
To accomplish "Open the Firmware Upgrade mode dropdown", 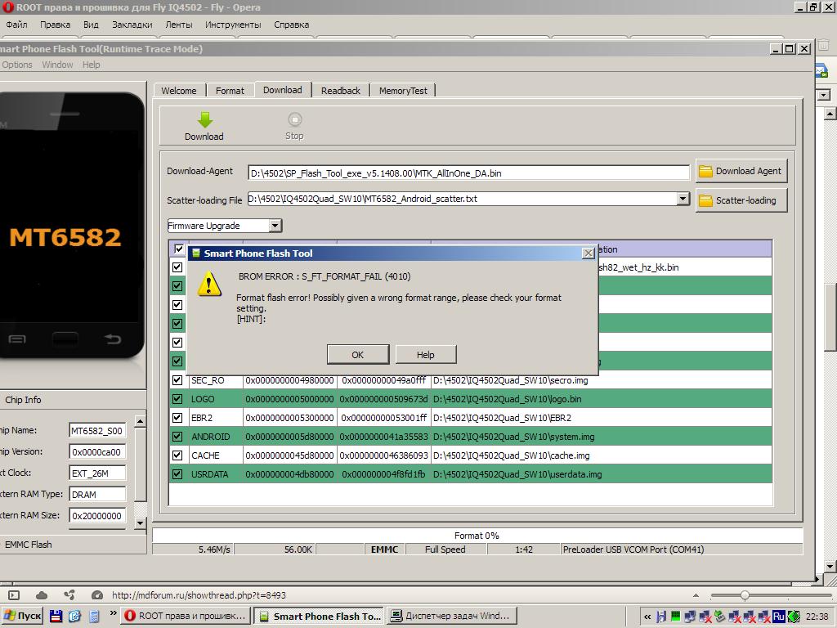I will tap(275, 226).
